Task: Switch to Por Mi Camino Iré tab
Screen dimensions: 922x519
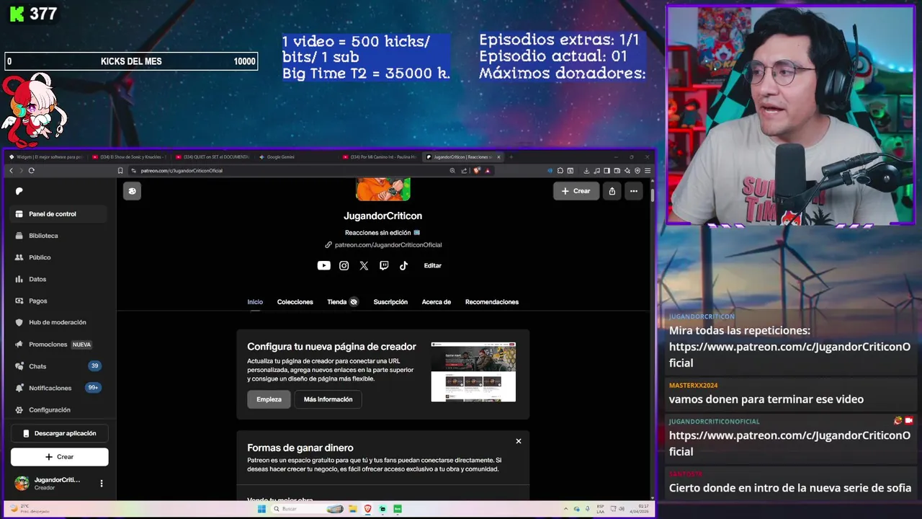Action: pyautogui.click(x=380, y=156)
